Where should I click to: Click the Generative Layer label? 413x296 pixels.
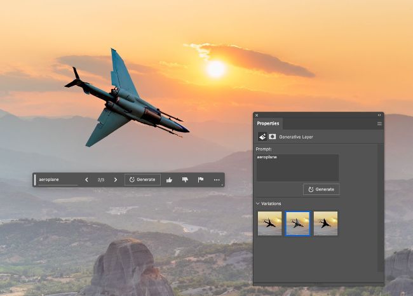click(296, 137)
